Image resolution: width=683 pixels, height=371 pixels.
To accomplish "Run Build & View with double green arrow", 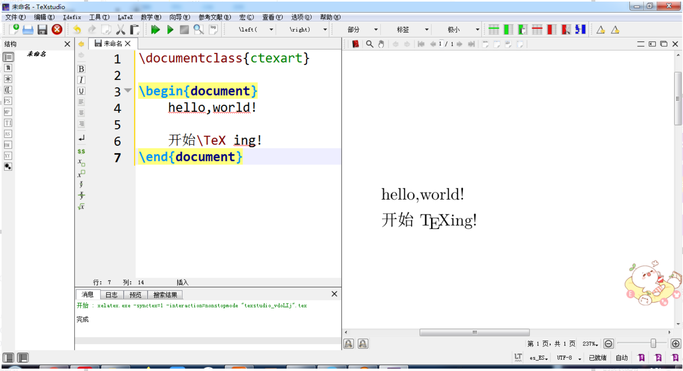I will click(155, 30).
